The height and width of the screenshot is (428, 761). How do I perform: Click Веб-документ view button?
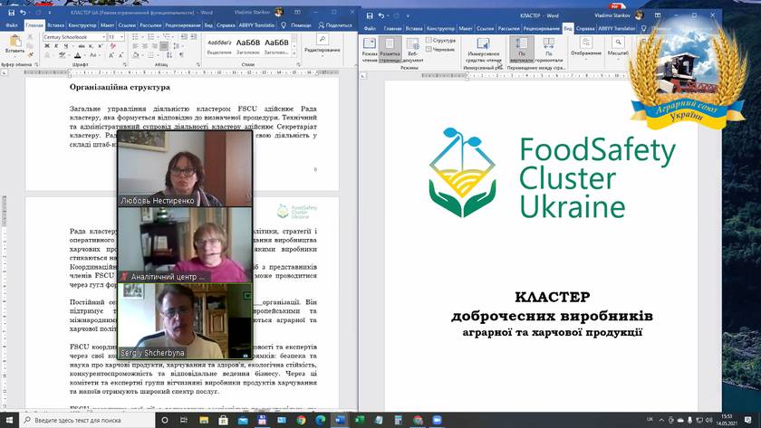click(413, 50)
